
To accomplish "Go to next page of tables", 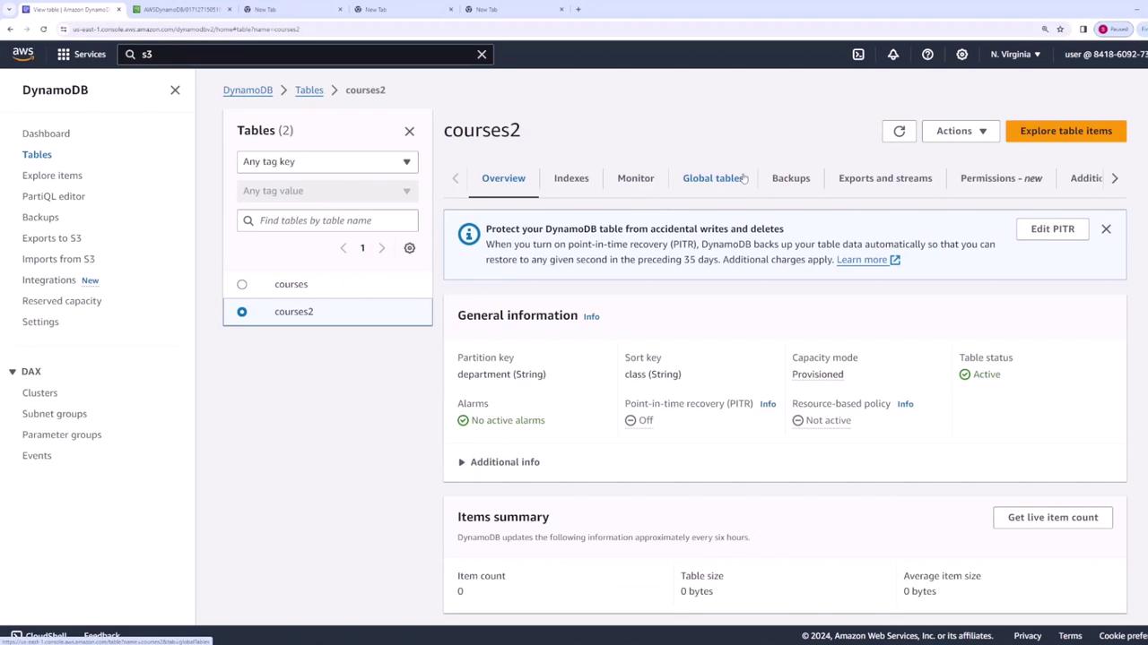I will pos(381,248).
